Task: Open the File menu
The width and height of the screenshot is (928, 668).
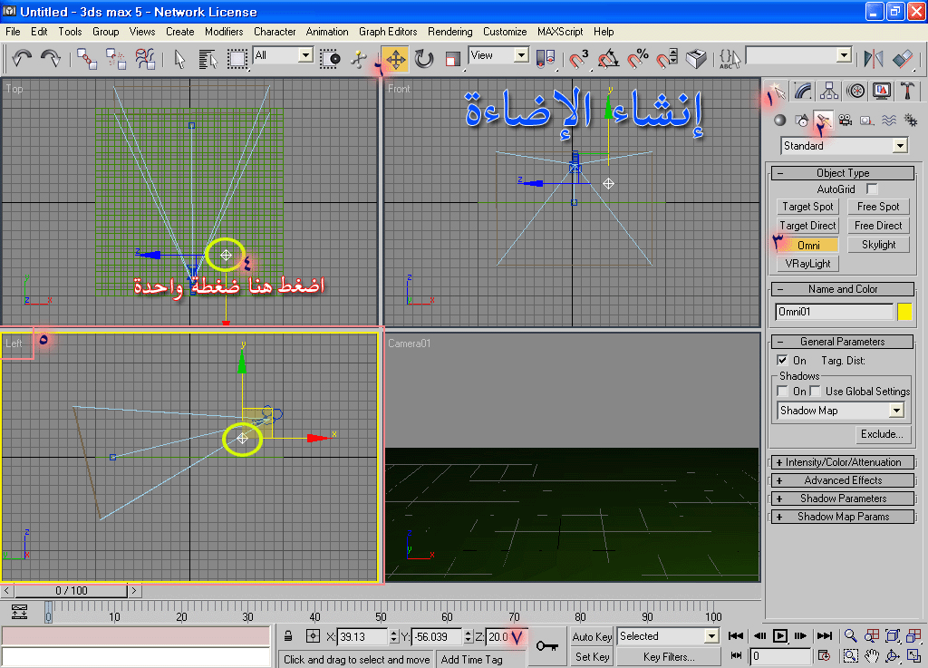Action: (13, 32)
